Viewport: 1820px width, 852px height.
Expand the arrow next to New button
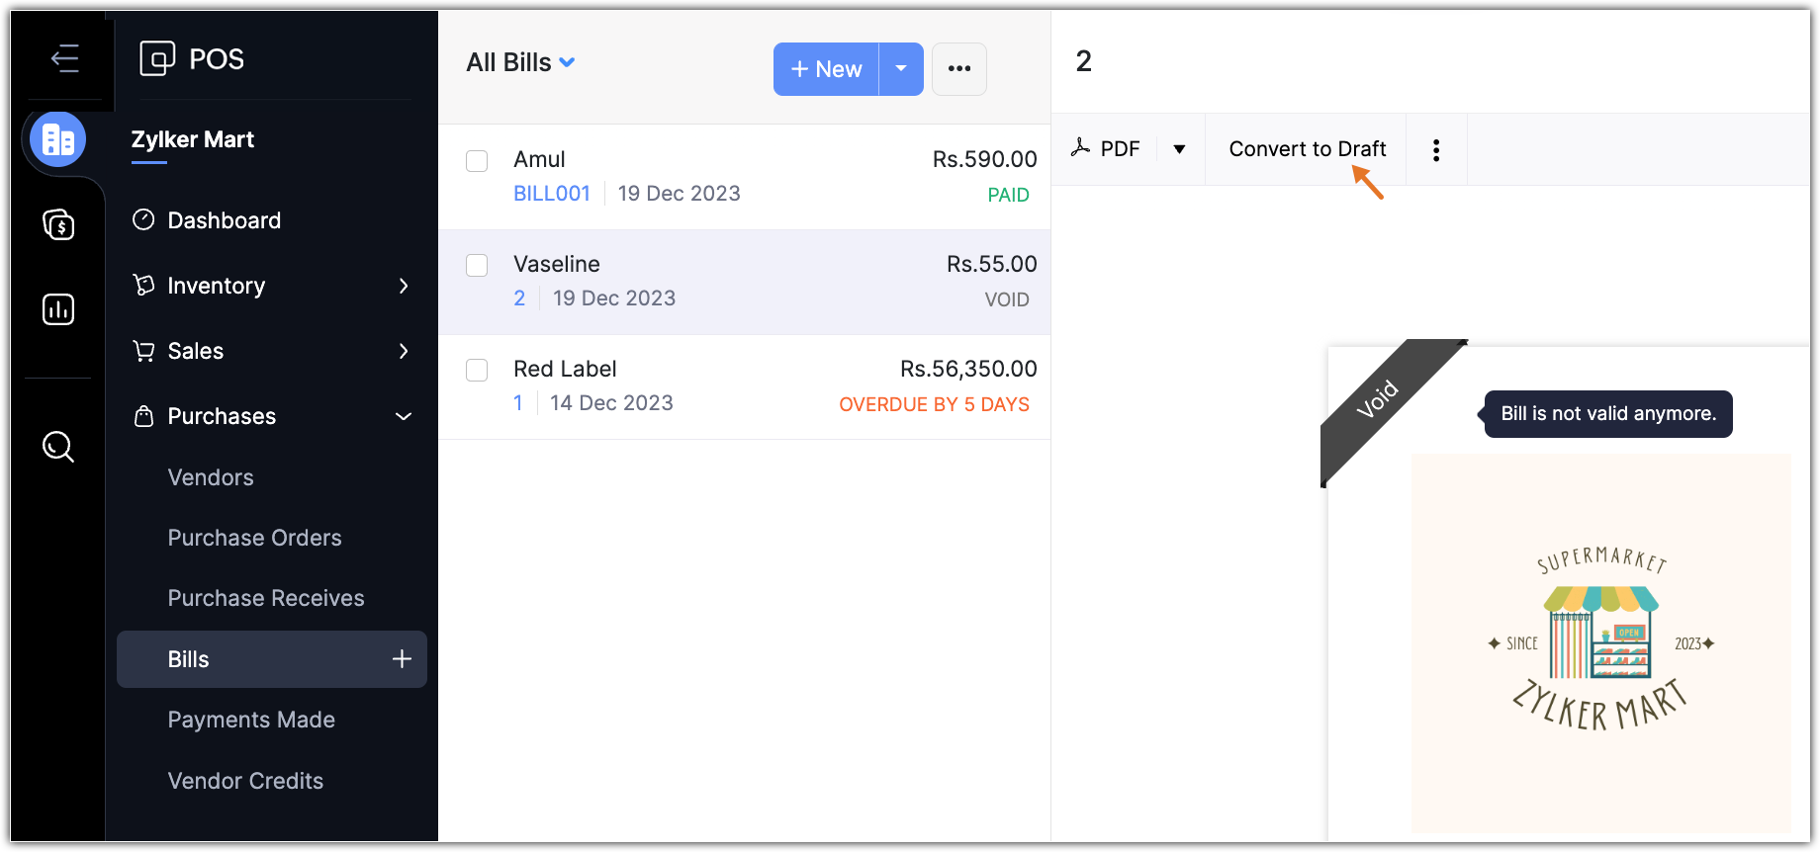(x=901, y=69)
